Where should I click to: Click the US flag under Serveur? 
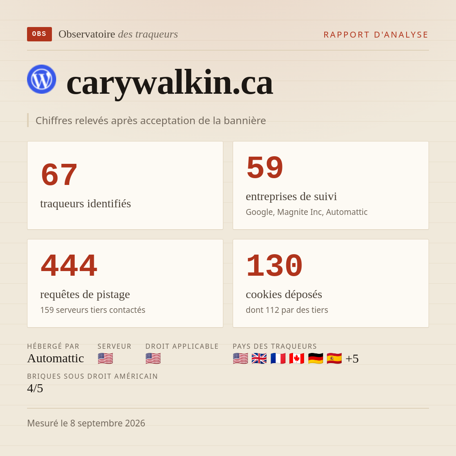coord(105,358)
